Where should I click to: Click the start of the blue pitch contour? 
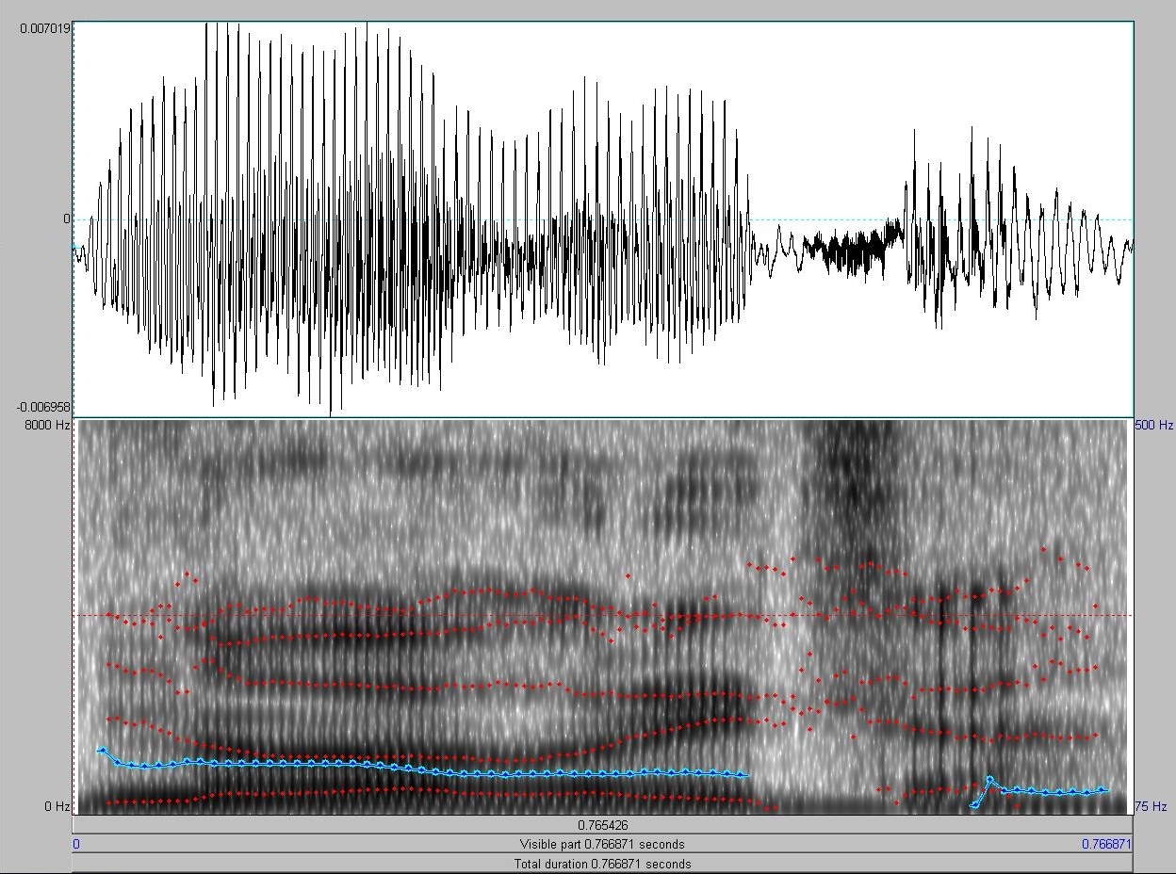tap(102, 750)
